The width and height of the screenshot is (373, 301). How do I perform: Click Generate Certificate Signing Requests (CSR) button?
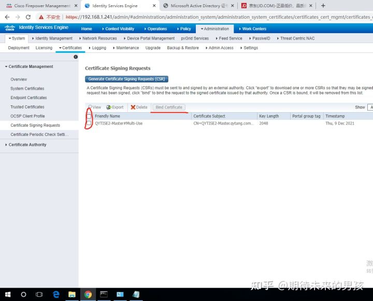click(x=126, y=79)
